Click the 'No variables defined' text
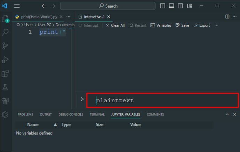Screen dimensions: 240x152 (x=34, y=133)
